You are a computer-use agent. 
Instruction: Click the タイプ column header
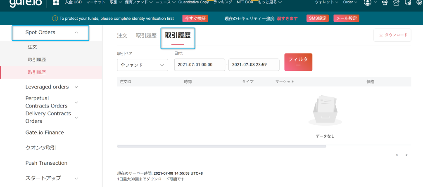click(248, 82)
